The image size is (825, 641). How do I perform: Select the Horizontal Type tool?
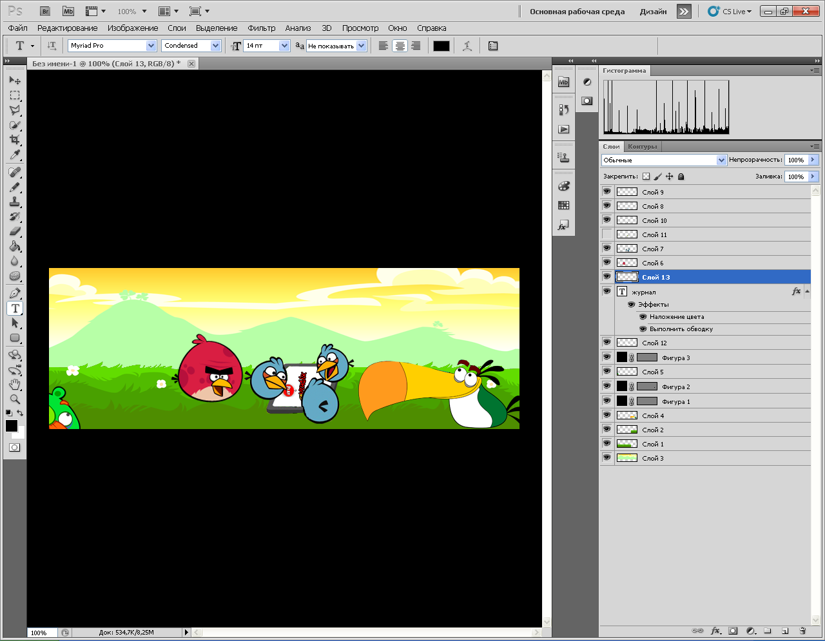pos(15,308)
